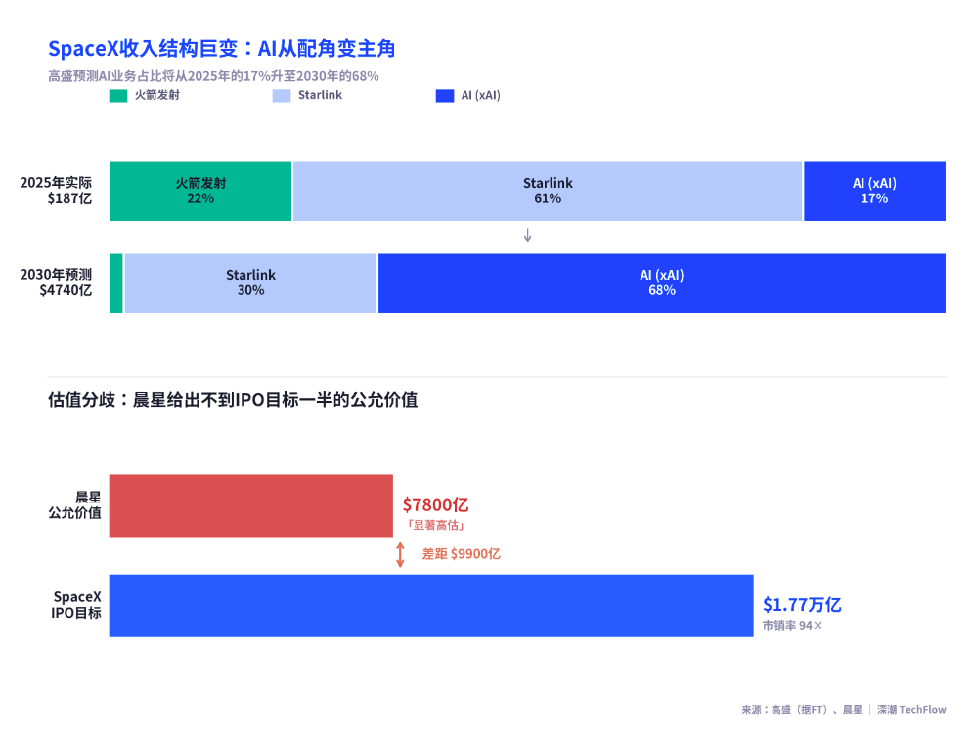Click the 2030年预测 $4740亿 row label
Screen dimensions: 972x742
pos(56,283)
